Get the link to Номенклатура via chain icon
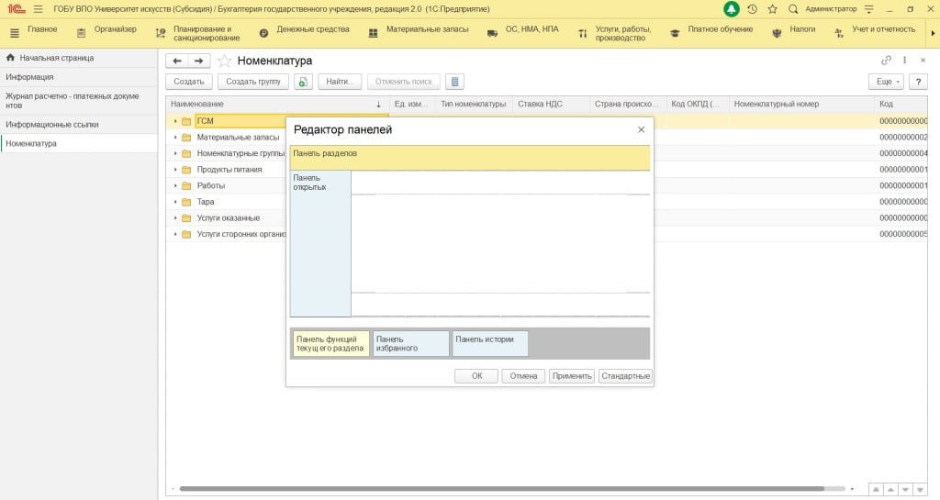This screenshot has width=940, height=500. click(x=886, y=61)
